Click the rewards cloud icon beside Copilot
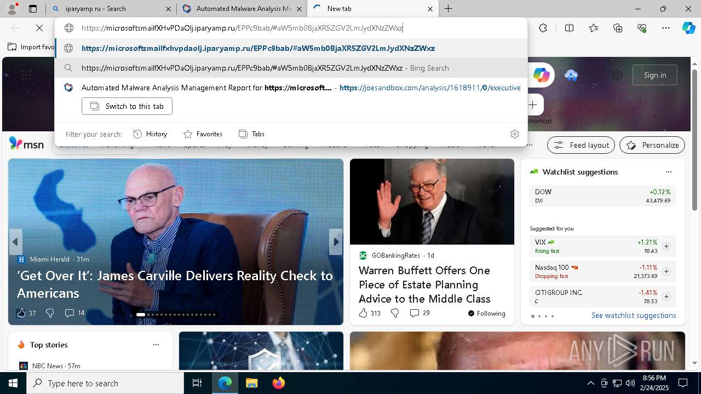 571,75
